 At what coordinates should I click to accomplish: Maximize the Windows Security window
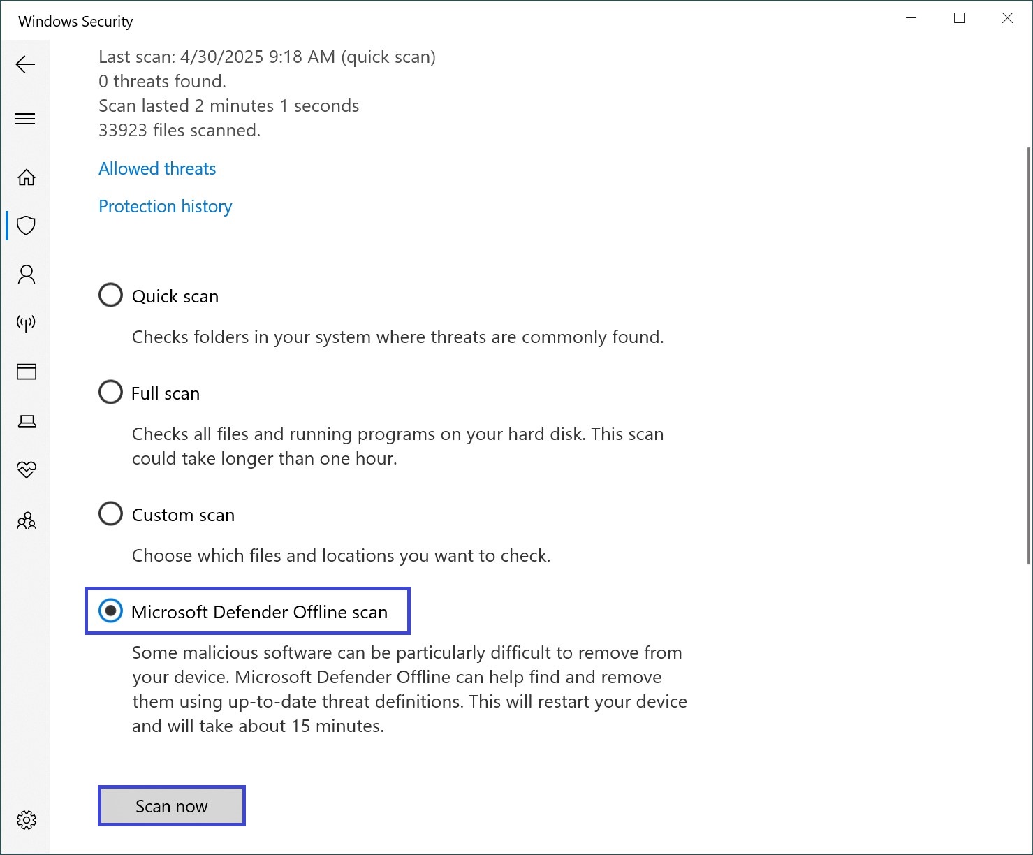[960, 18]
